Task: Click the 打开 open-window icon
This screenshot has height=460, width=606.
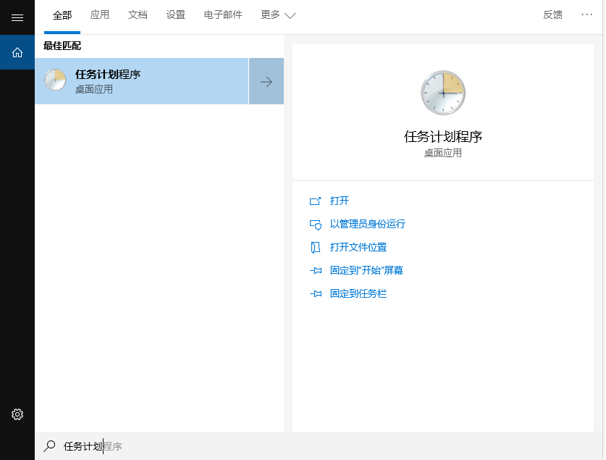Action: [x=316, y=201]
